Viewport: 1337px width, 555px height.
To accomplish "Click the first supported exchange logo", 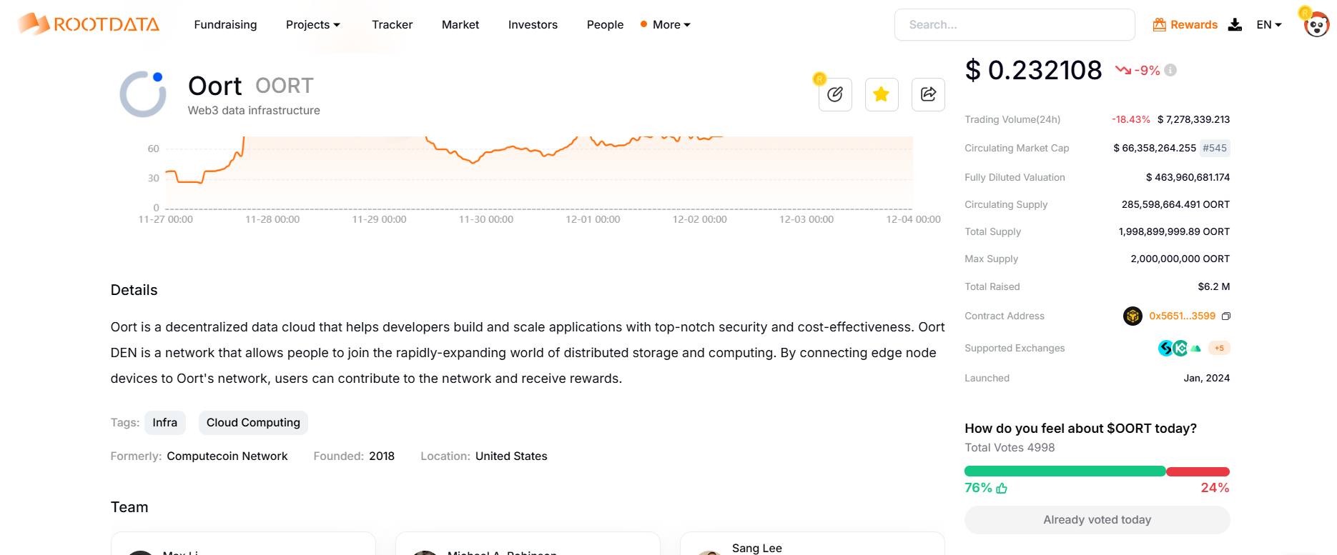I will 1165,348.
